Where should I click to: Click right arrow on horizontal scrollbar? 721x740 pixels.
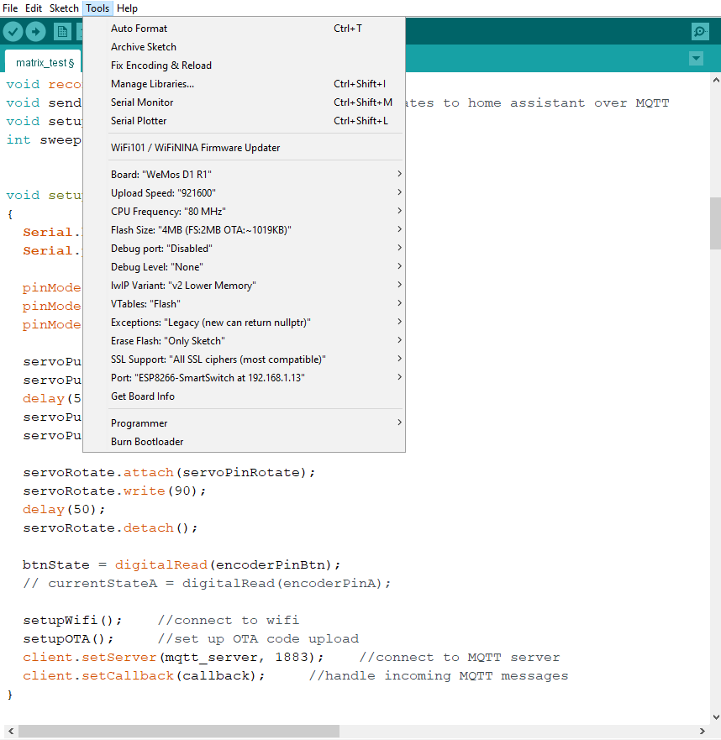pos(703,731)
